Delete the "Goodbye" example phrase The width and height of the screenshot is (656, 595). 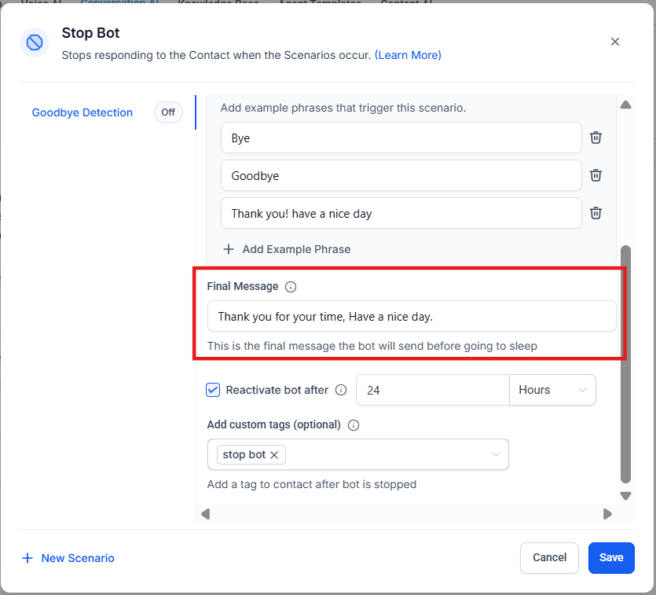596,175
